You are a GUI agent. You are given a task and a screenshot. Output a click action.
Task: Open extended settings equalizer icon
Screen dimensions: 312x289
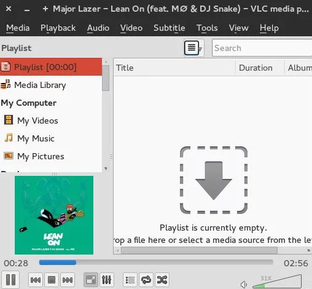coord(106,280)
